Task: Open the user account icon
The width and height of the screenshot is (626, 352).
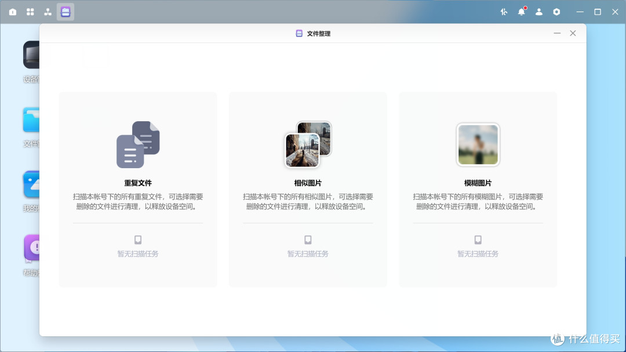Action: pyautogui.click(x=539, y=12)
